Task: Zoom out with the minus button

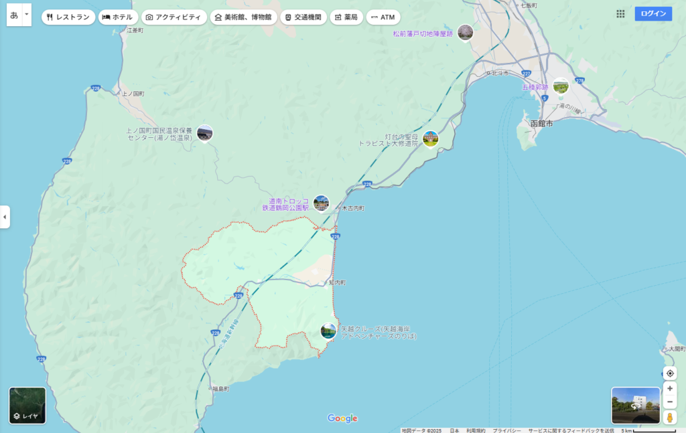Action: coord(670,402)
